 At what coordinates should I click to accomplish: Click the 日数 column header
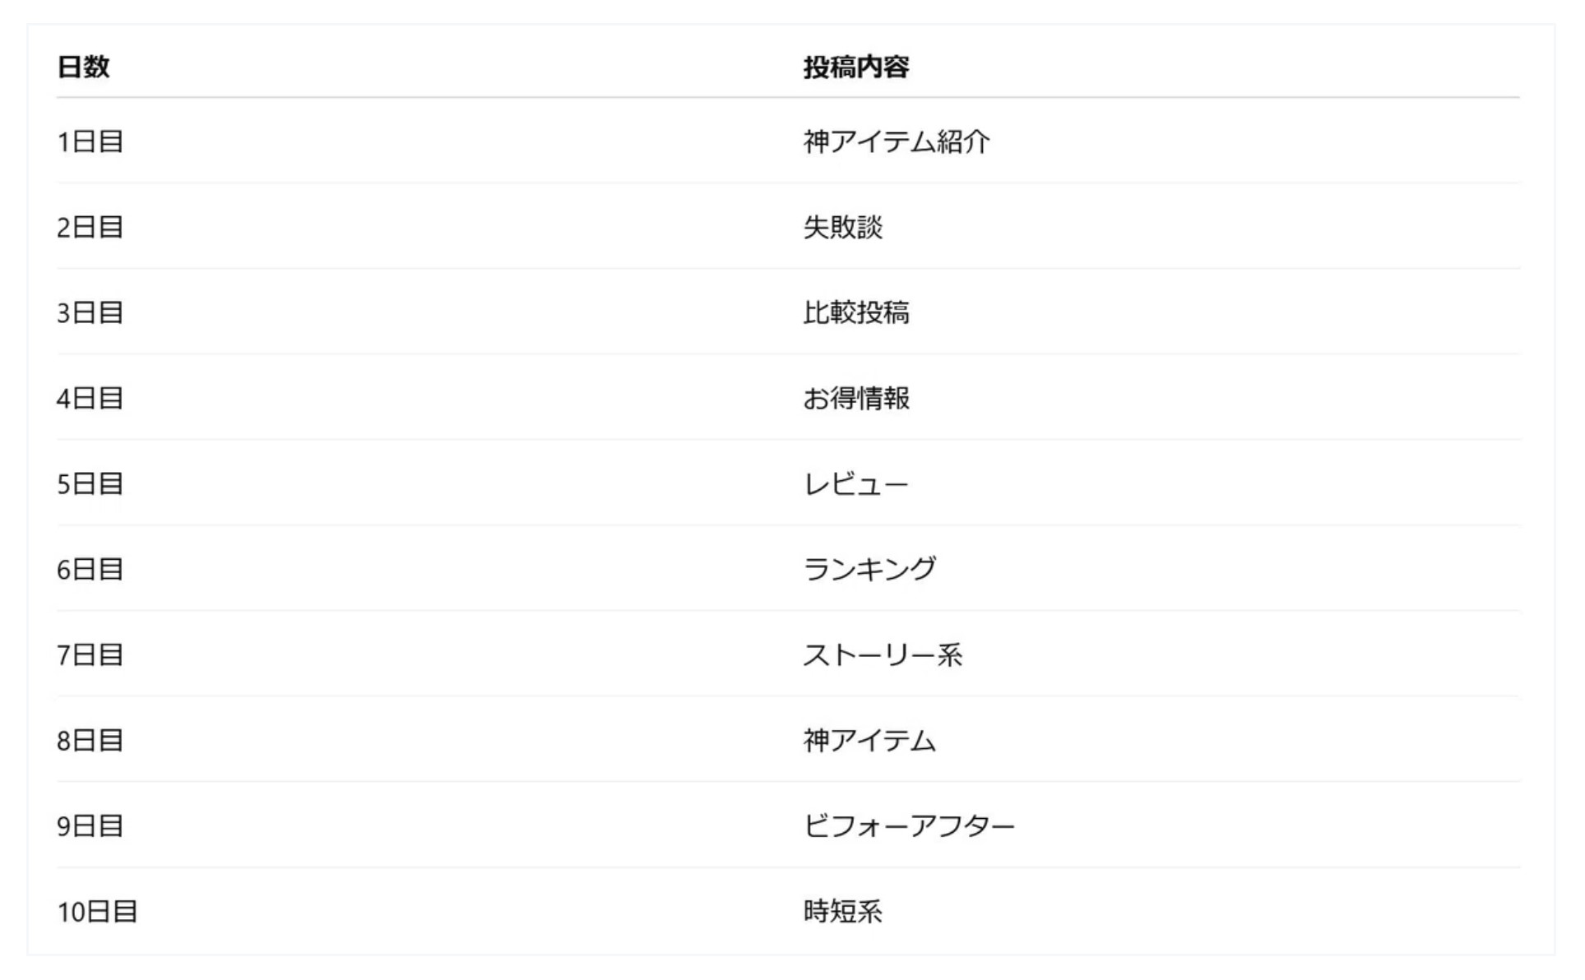(x=83, y=67)
